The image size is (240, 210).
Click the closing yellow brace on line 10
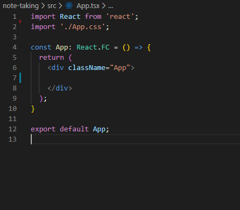[33, 109]
